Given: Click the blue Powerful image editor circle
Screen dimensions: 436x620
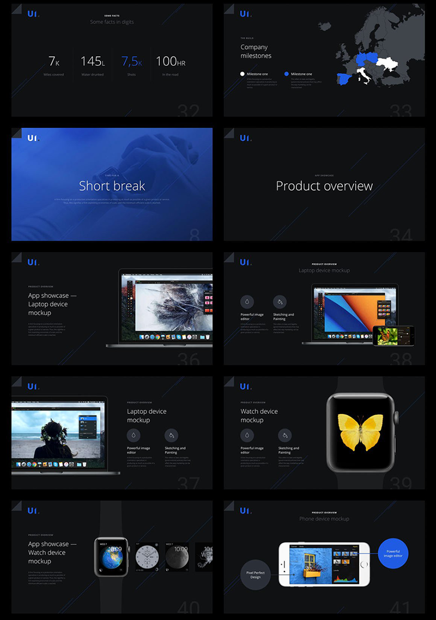Looking at the screenshot, I should (x=394, y=553).
